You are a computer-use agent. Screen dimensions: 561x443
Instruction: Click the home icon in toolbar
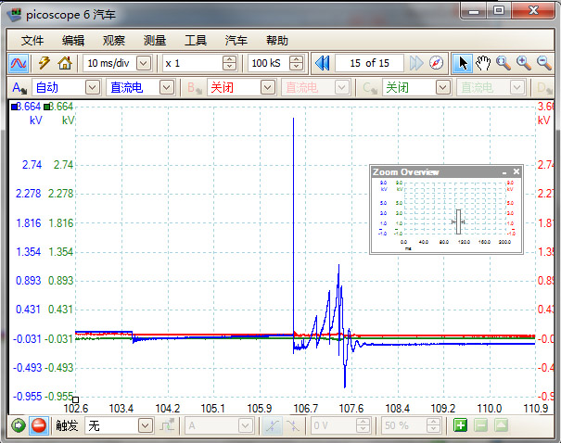65,63
